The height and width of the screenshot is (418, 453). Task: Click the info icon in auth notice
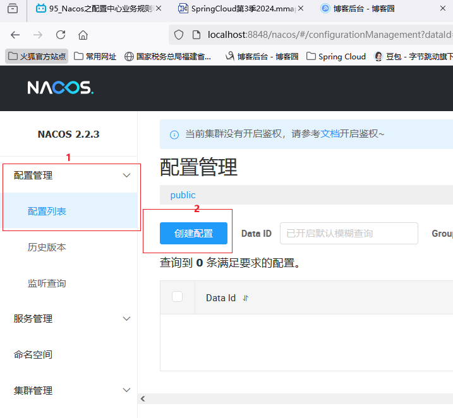174,134
